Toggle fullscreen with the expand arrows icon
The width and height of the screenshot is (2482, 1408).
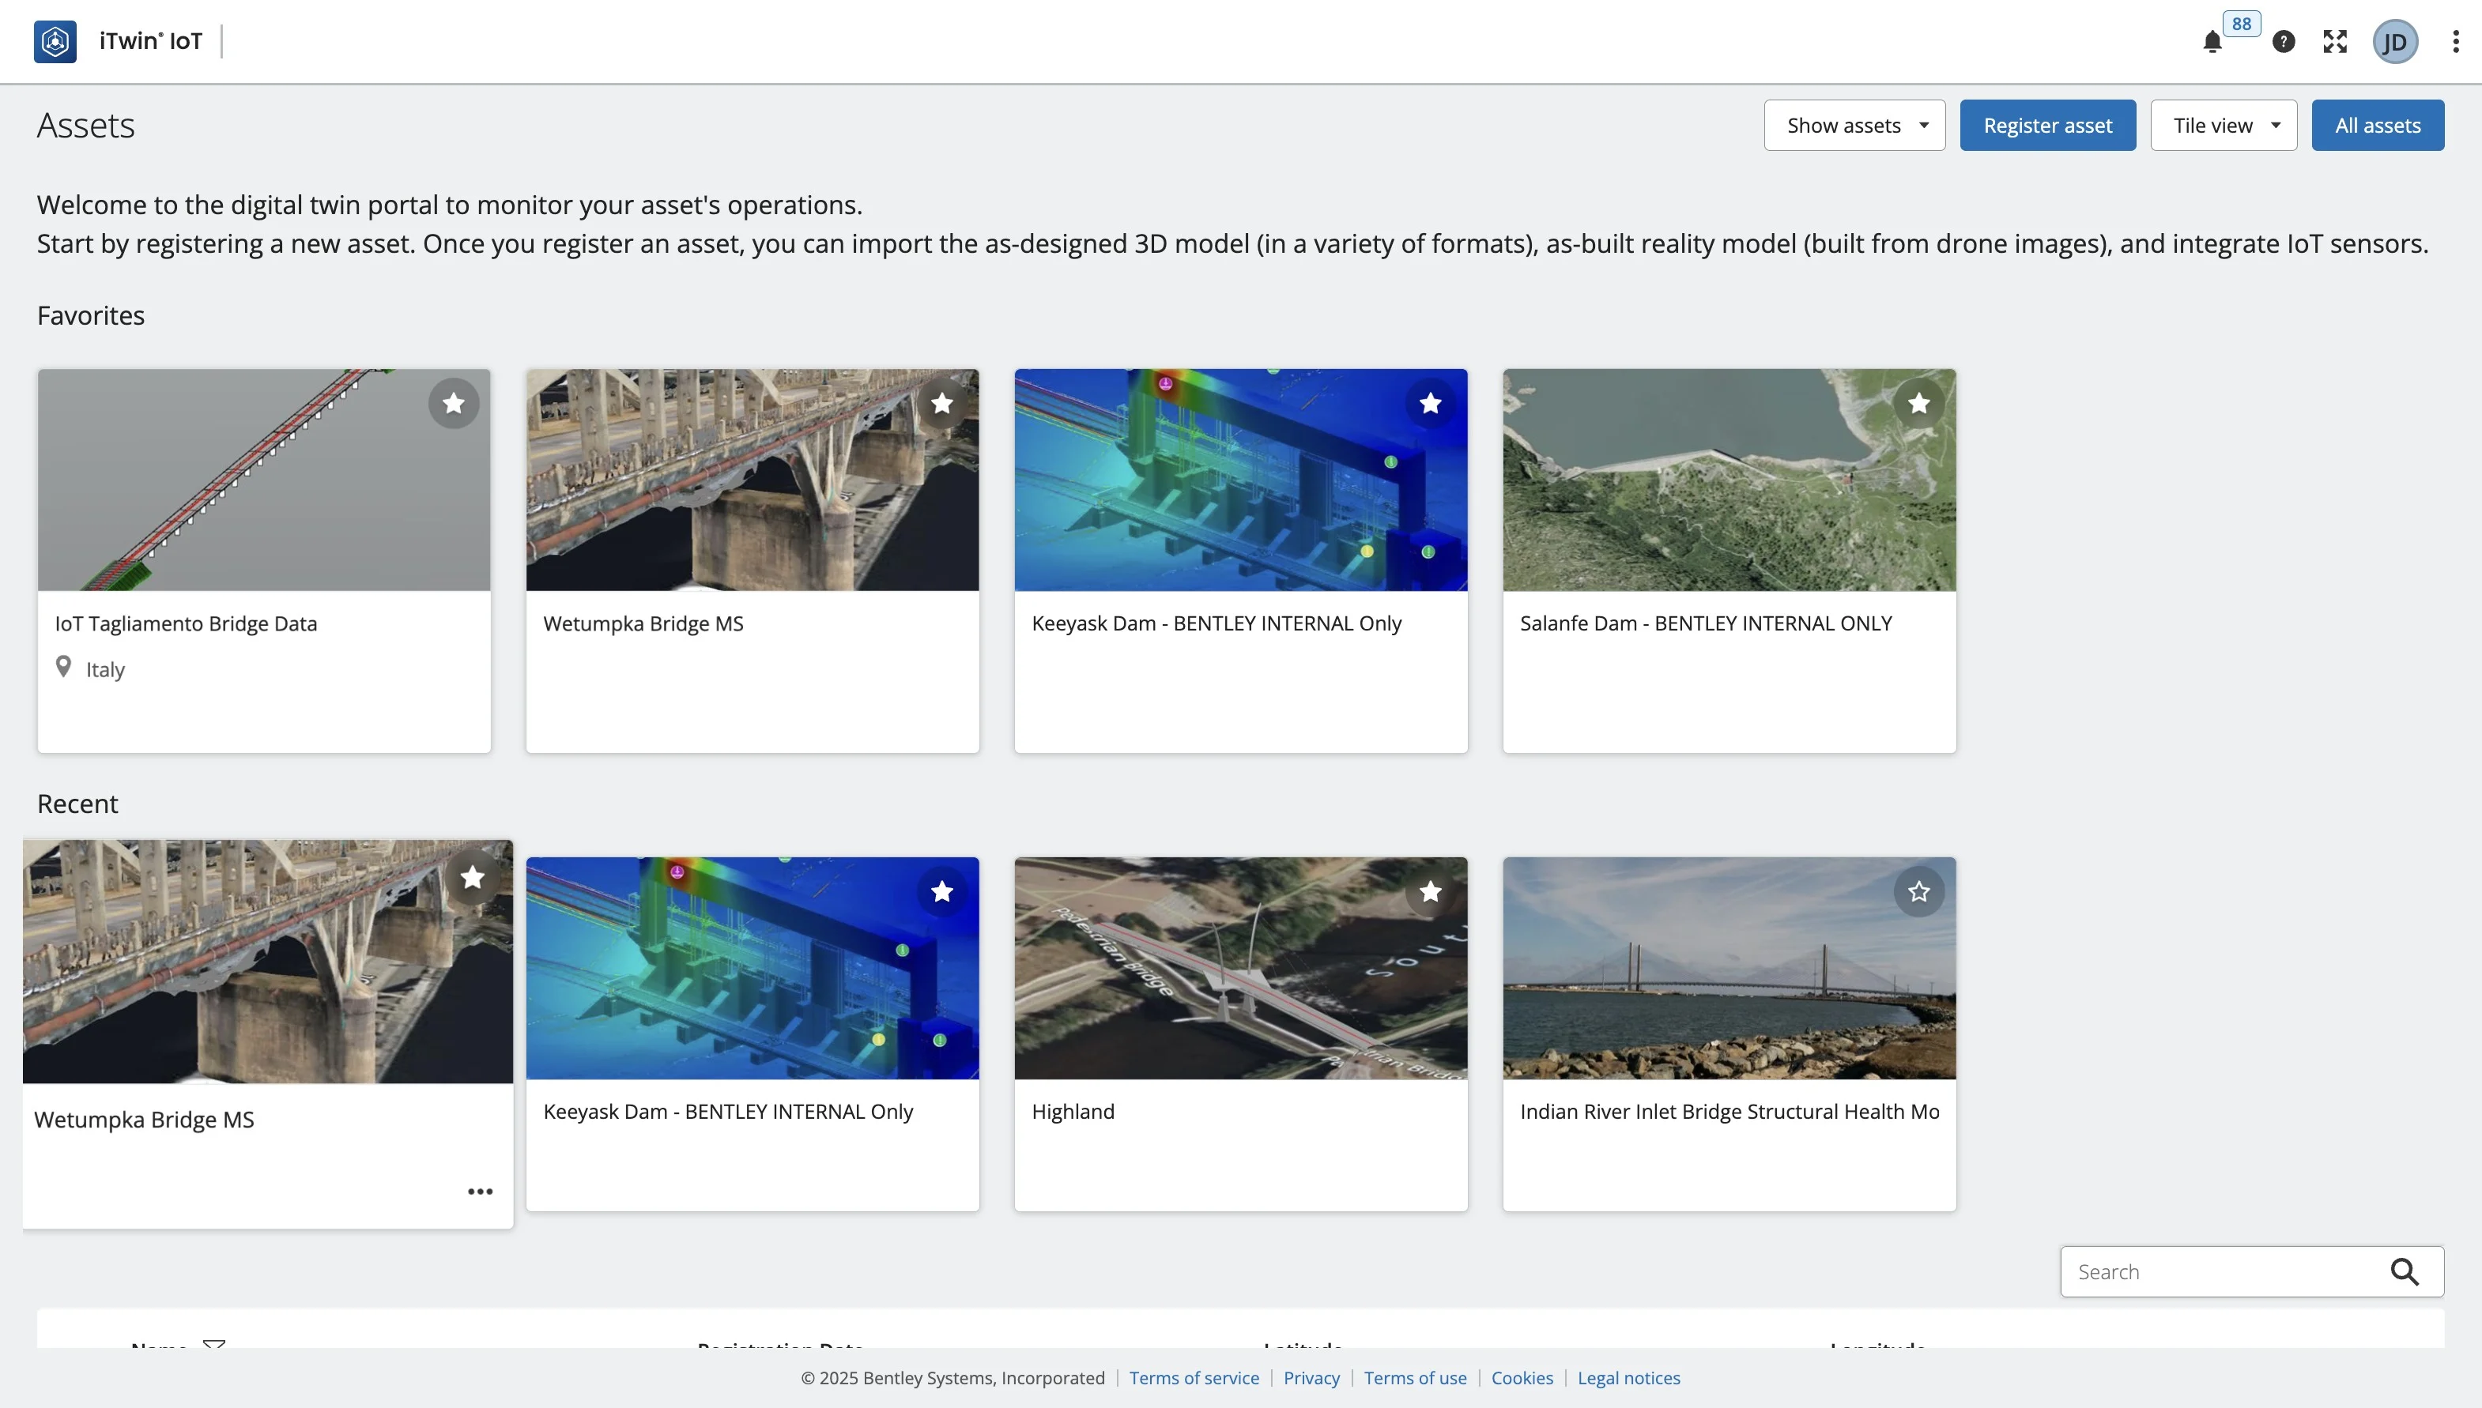click(2335, 42)
